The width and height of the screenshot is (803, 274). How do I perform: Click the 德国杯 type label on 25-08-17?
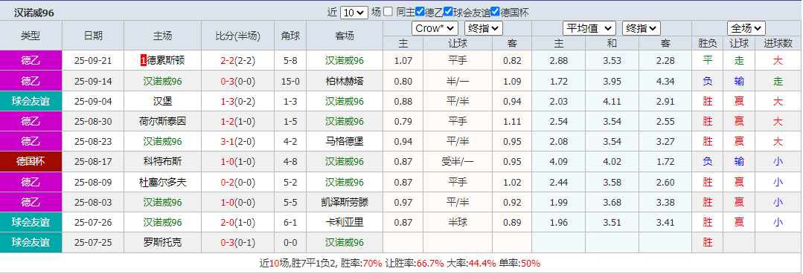click(x=31, y=162)
